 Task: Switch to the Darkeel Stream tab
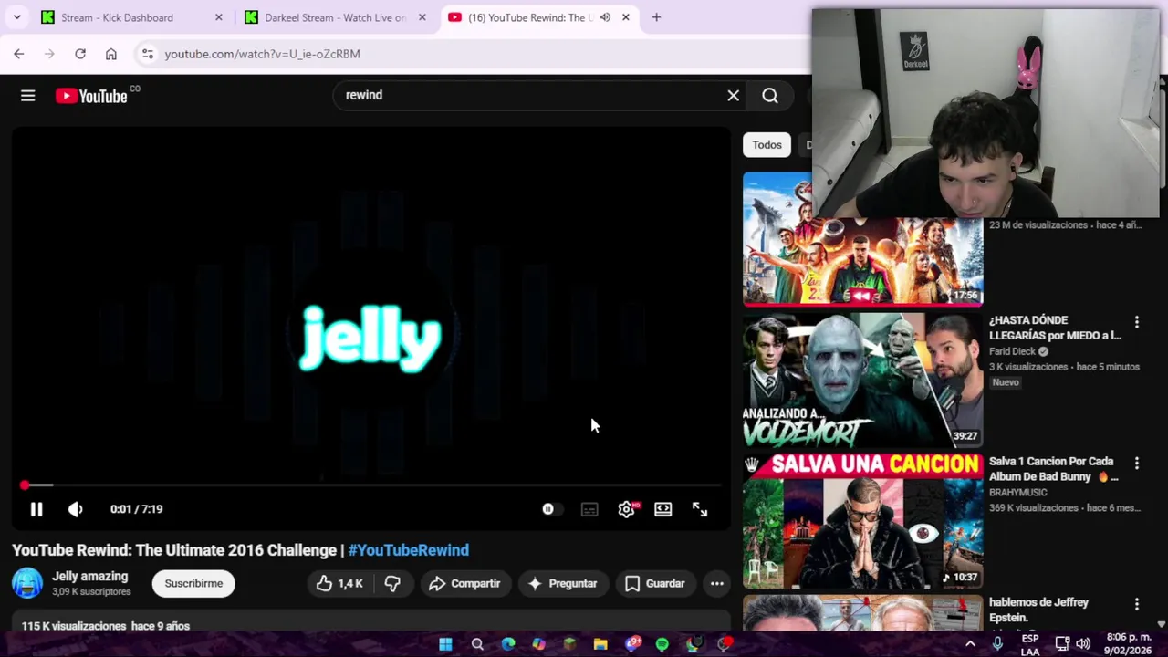(x=334, y=17)
